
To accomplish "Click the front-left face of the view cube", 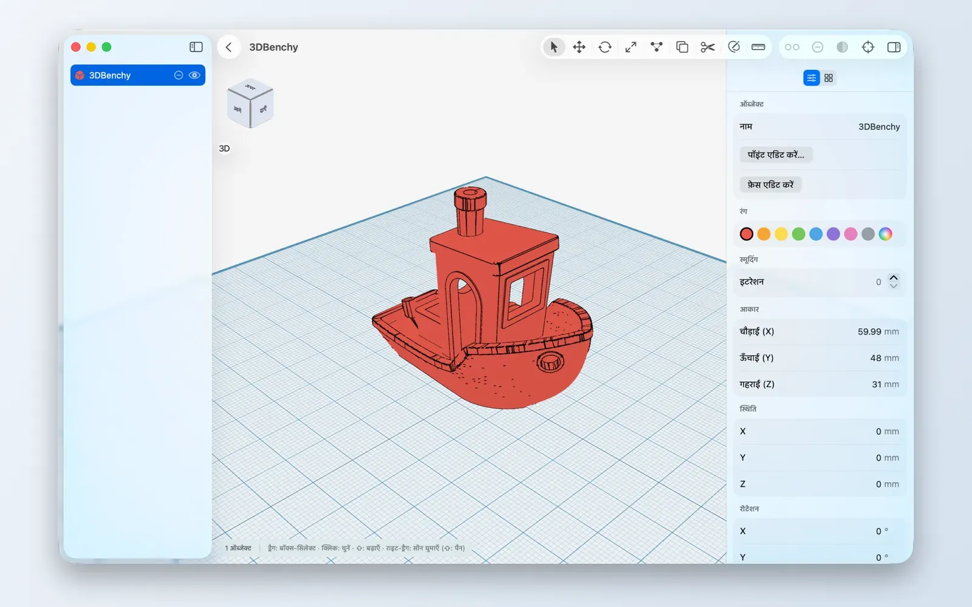I will click(238, 110).
